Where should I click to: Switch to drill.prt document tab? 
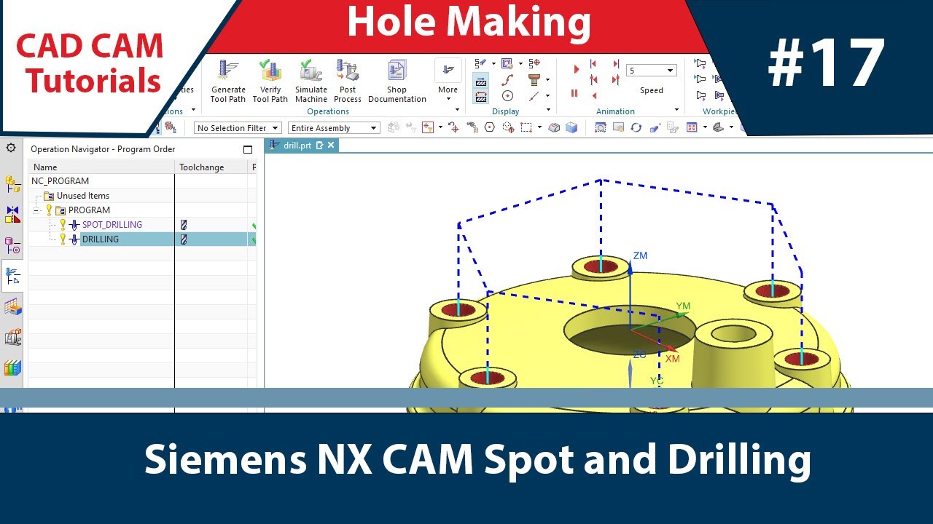click(x=297, y=146)
